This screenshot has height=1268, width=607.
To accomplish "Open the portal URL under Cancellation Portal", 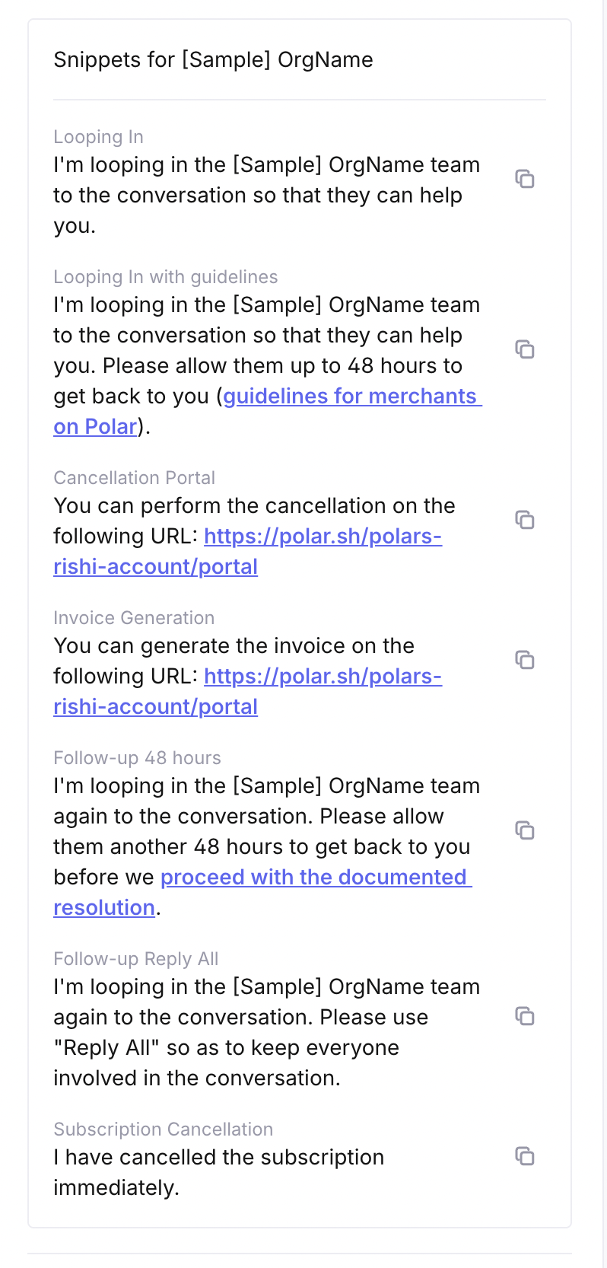I will click(323, 537).
